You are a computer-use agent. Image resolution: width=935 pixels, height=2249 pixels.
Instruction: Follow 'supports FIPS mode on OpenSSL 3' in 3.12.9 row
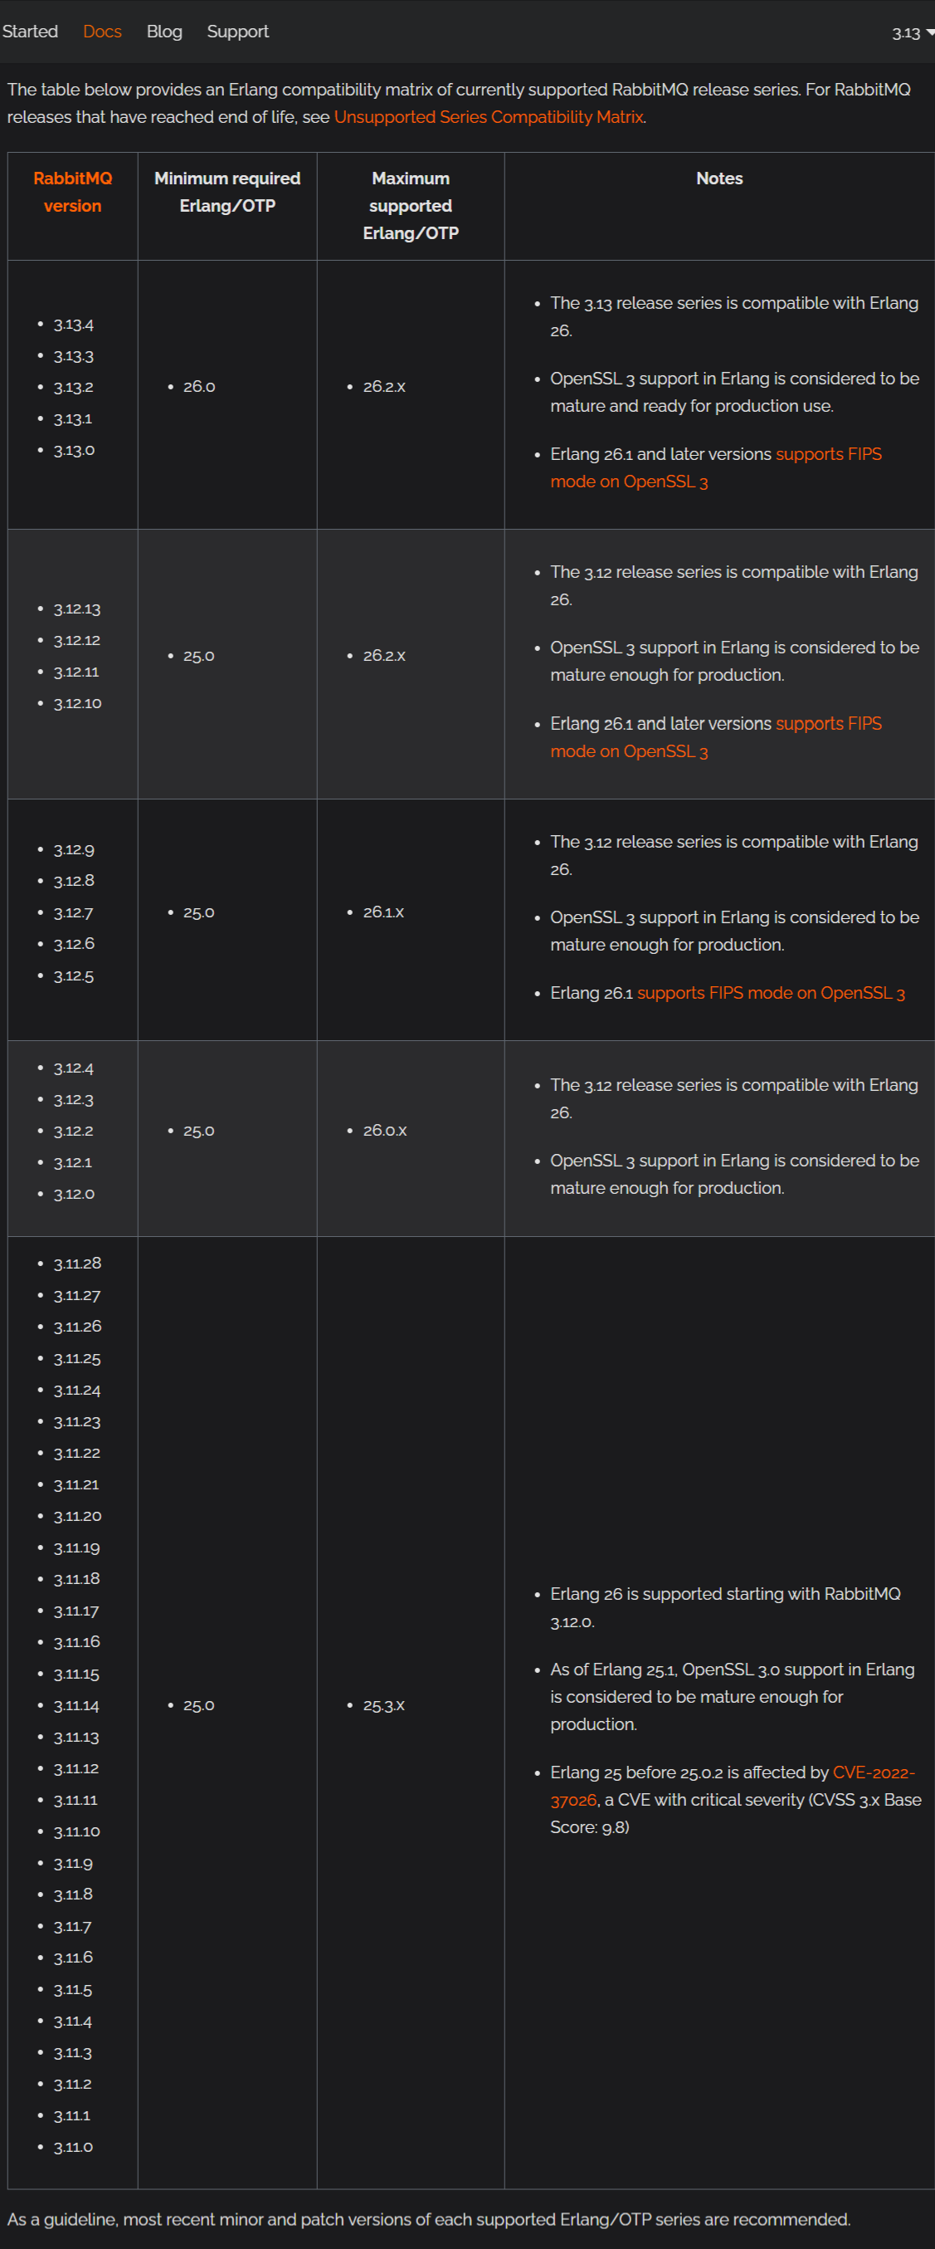[x=771, y=994]
